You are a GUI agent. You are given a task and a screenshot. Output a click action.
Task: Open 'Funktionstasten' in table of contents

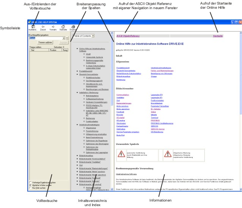[92, 121]
